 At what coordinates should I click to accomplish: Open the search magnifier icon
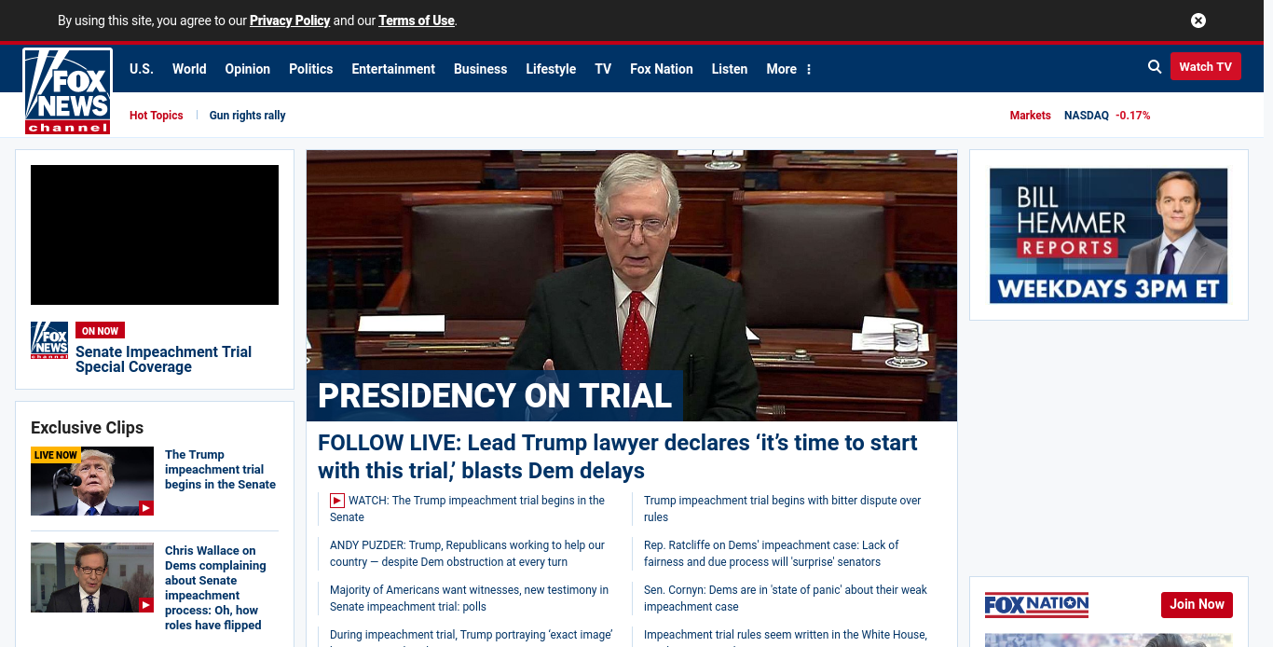(x=1155, y=66)
